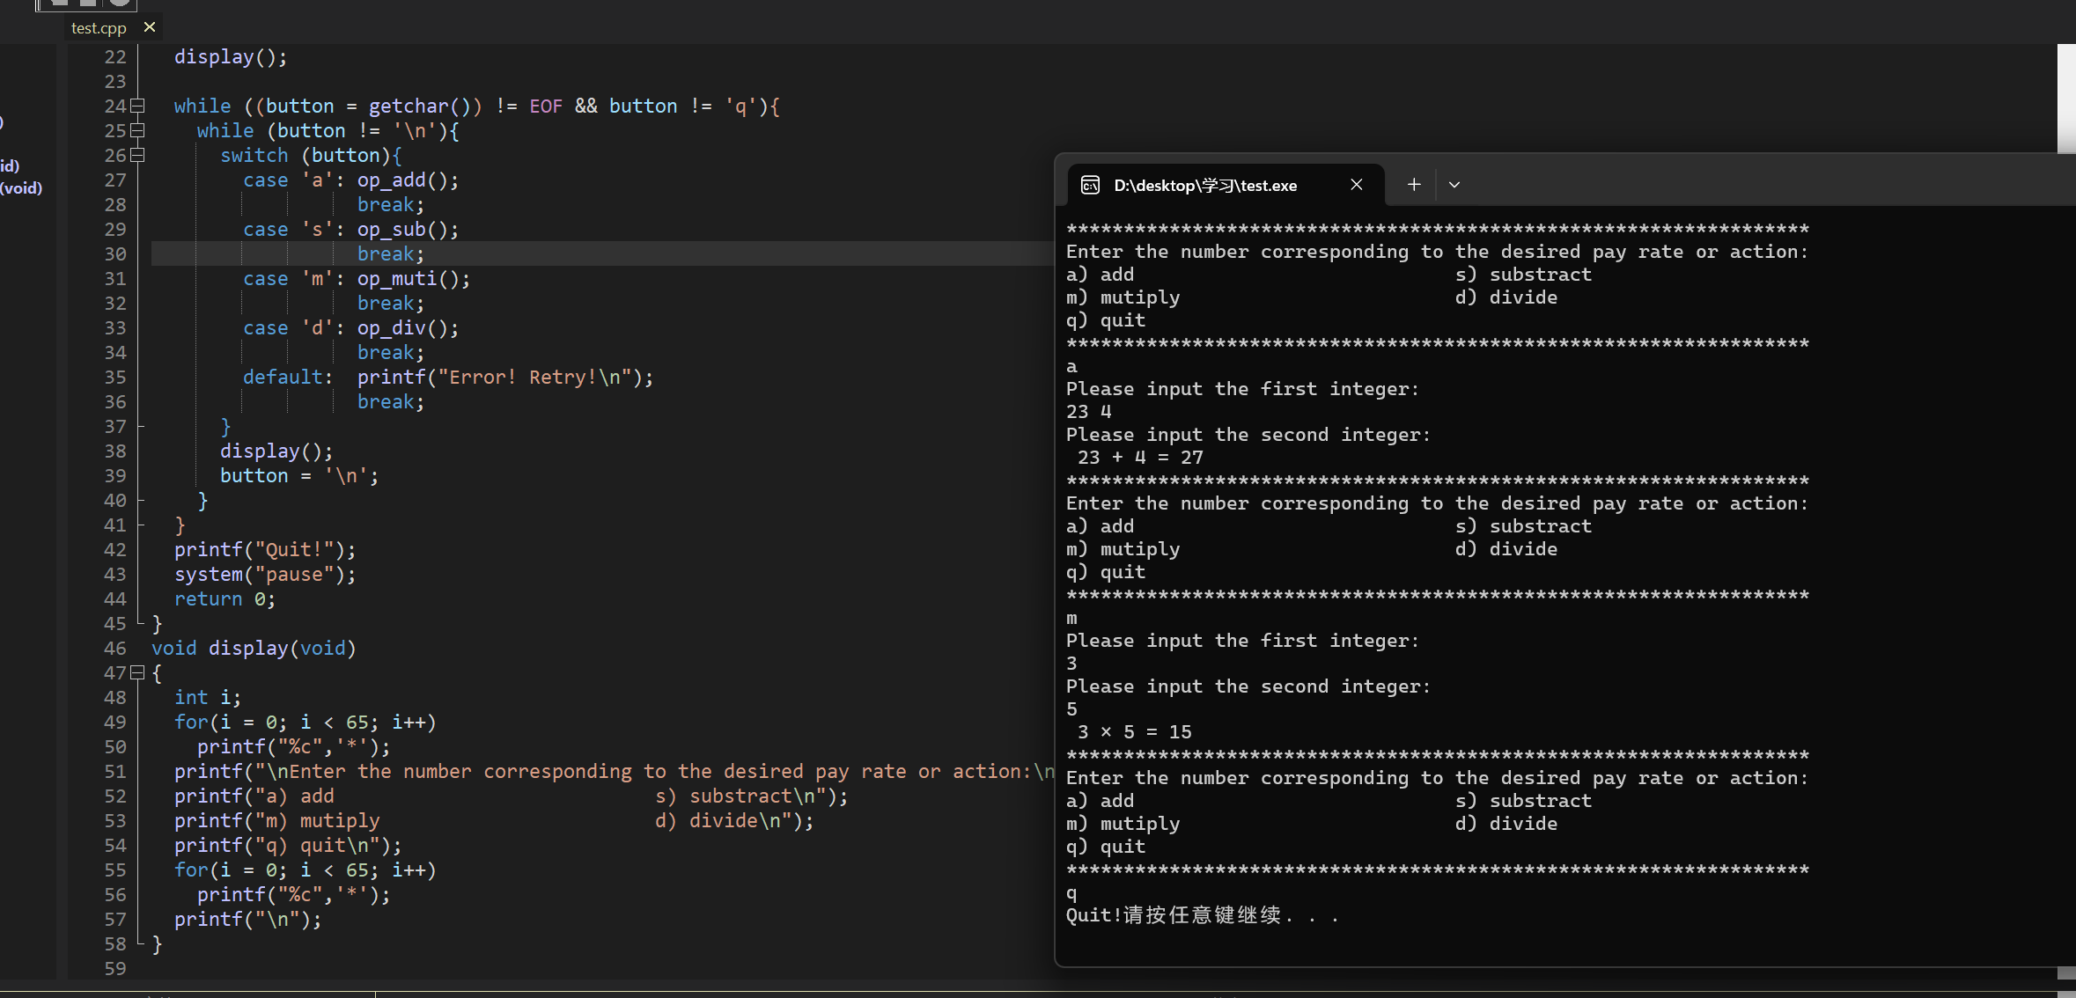Close the test.exe terminal tab
Image resolution: width=2076 pixels, height=998 pixels.
(x=1357, y=185)
